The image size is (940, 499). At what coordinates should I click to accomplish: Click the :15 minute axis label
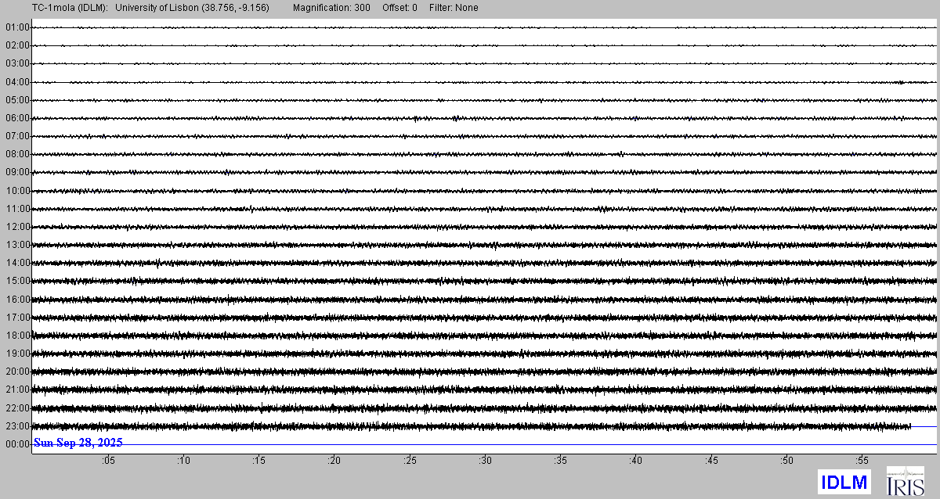pyautogui.click(x=258, y=461)
